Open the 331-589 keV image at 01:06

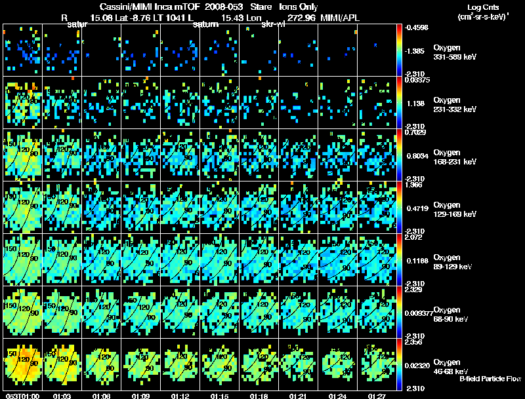click(x=102, y=50)
